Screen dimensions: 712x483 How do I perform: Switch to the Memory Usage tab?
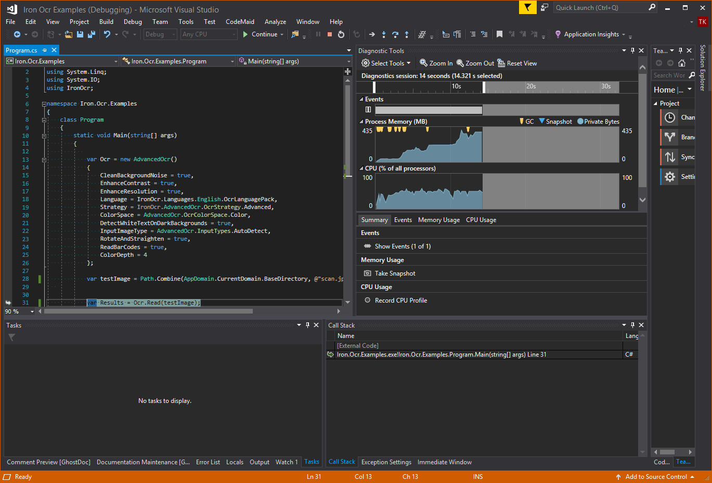tap(438, 219)
